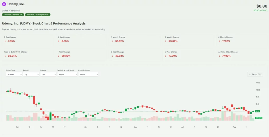
Task: Click the arrow inside Consumer Defensive tag
Action: 21,15
